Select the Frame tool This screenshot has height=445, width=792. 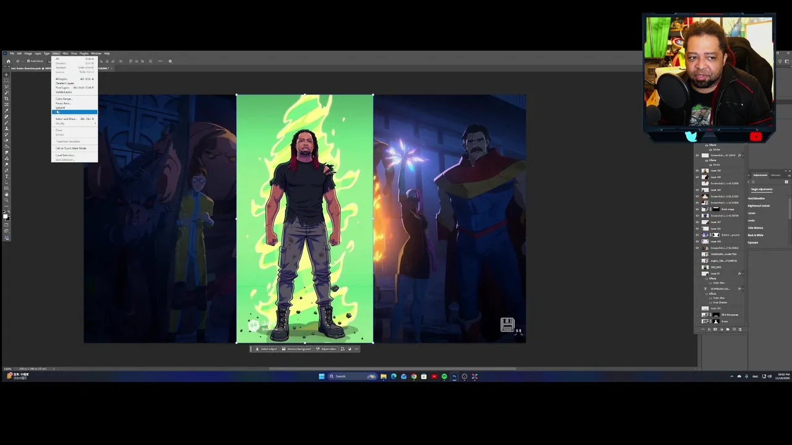tap(6, 104)
